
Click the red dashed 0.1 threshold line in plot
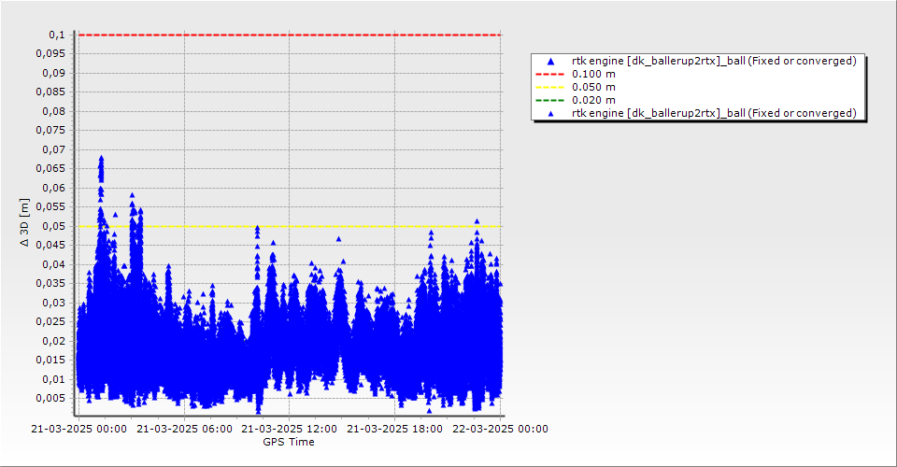[x=290, y=35]
